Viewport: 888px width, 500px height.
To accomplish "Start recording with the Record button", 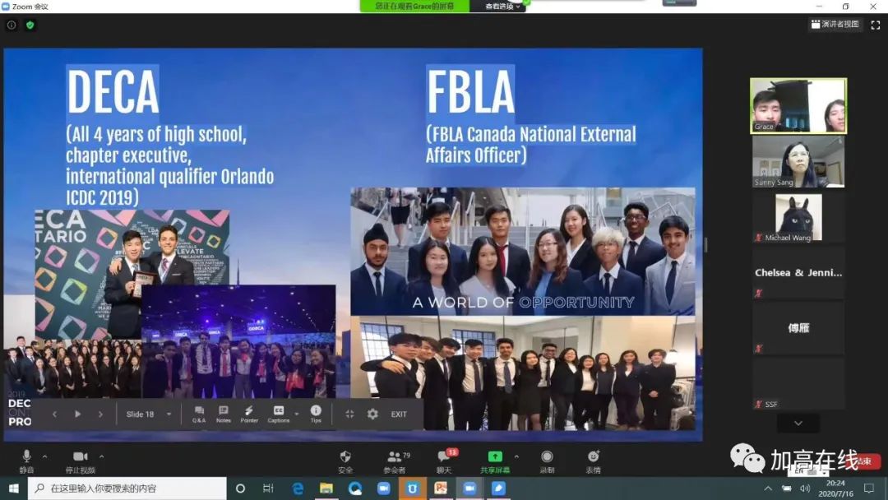I will click(x=547, y=461).
